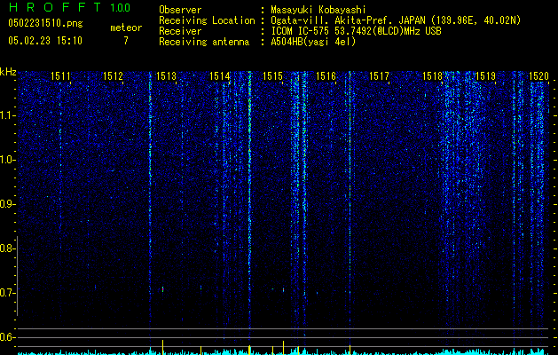Image resolution: width=558 pixels, height=355 pixels.
Task: Click the 1512 time marker
Action: coord(113,76)
